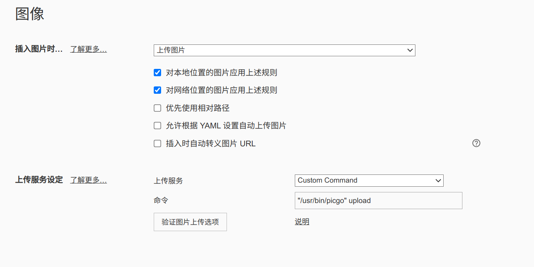Viewport: 534px width, 267px height.
Task: Enable 优先使用相对路径 checkbox
Action: tap(157, 108)
